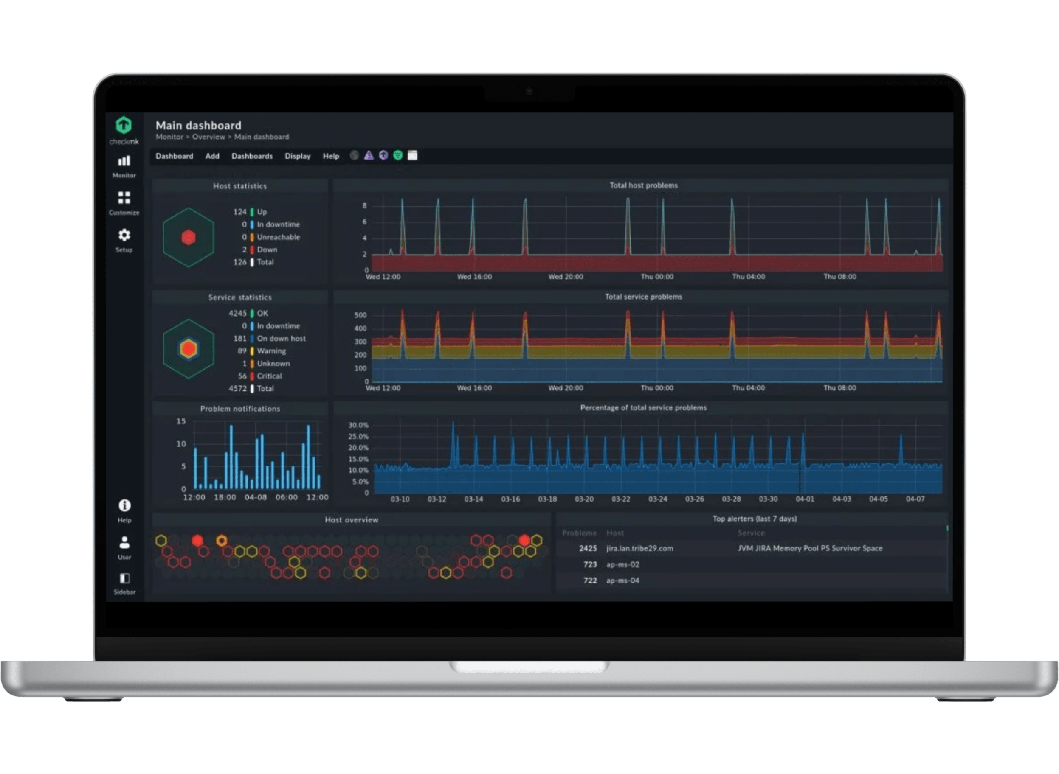Toggle the Sidebar icon

124,583
